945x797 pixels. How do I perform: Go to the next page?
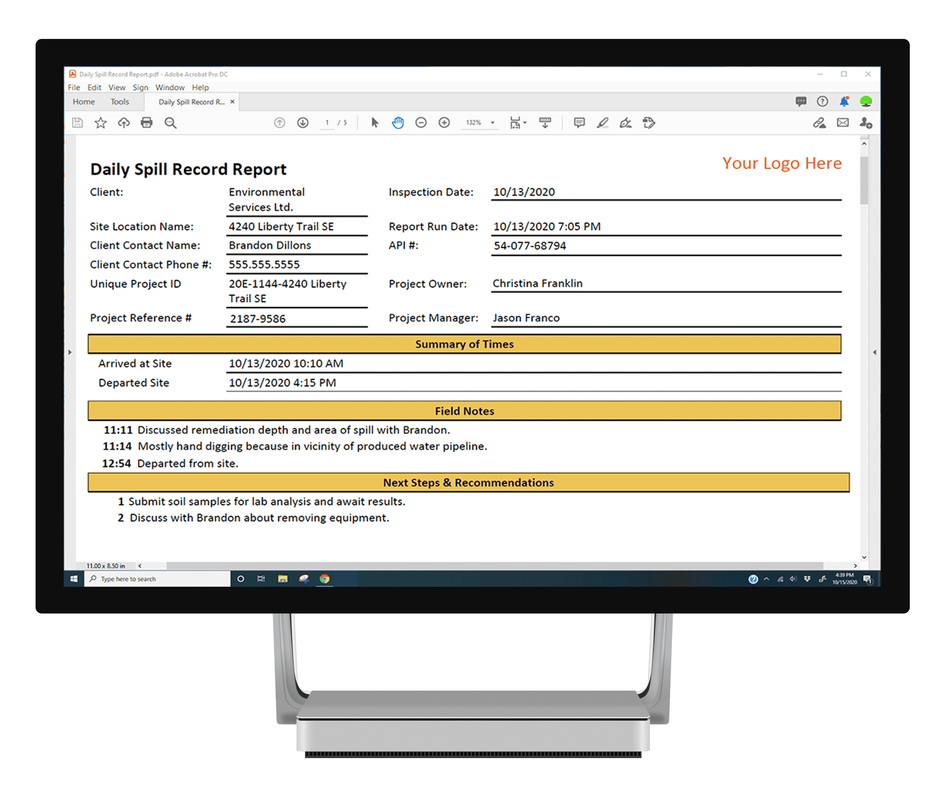[x=303, y=122]
